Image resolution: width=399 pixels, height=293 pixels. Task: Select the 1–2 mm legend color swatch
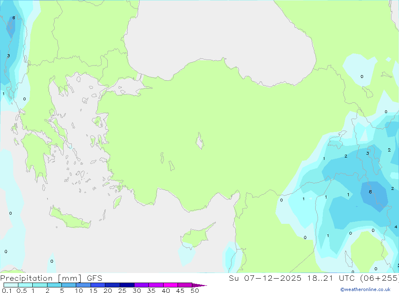[x=40, y=285]
